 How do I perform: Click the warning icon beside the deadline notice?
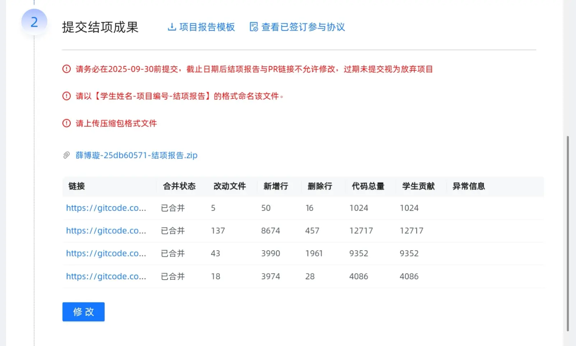click(x=66, y=69)
